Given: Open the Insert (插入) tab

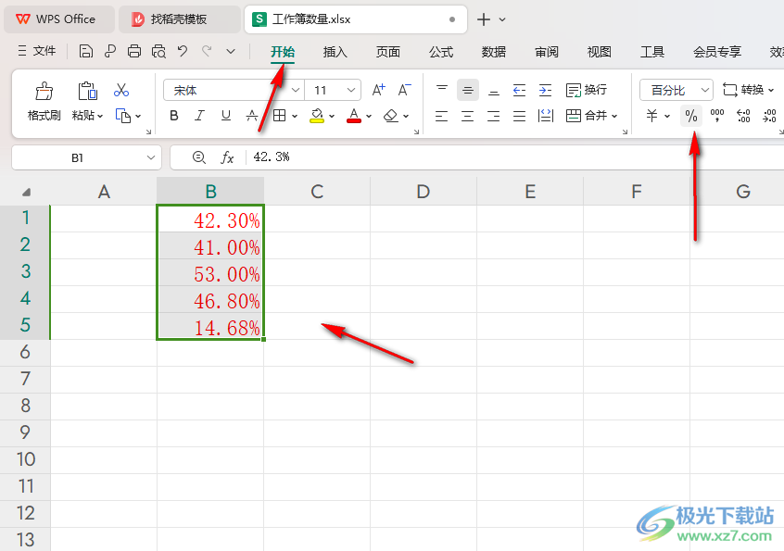Looking at the screenshot, I should [335, 52].
